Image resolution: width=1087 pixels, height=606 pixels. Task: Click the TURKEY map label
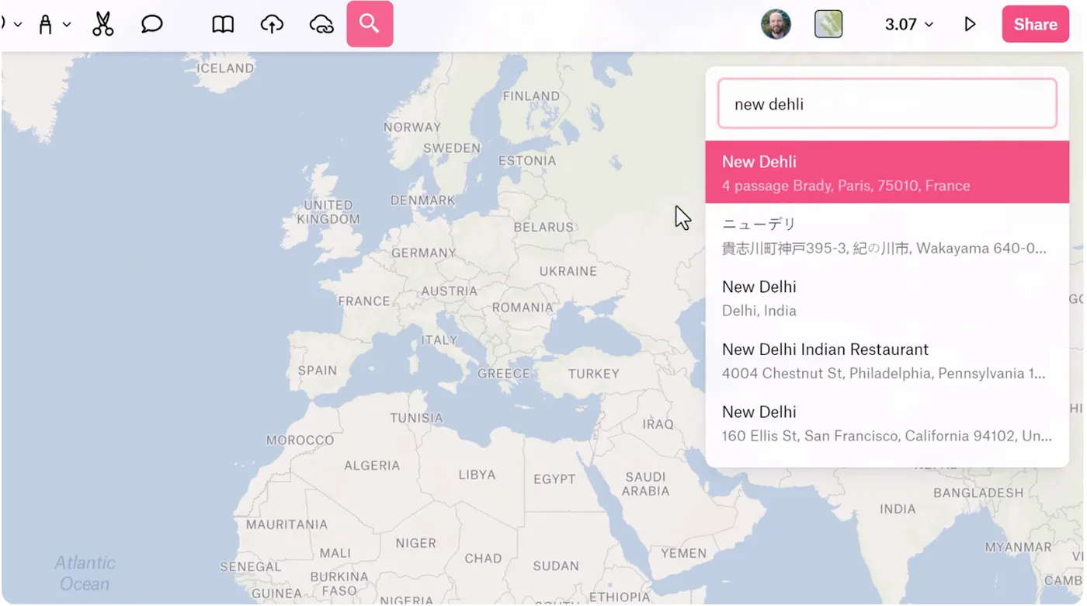[594, 374]
